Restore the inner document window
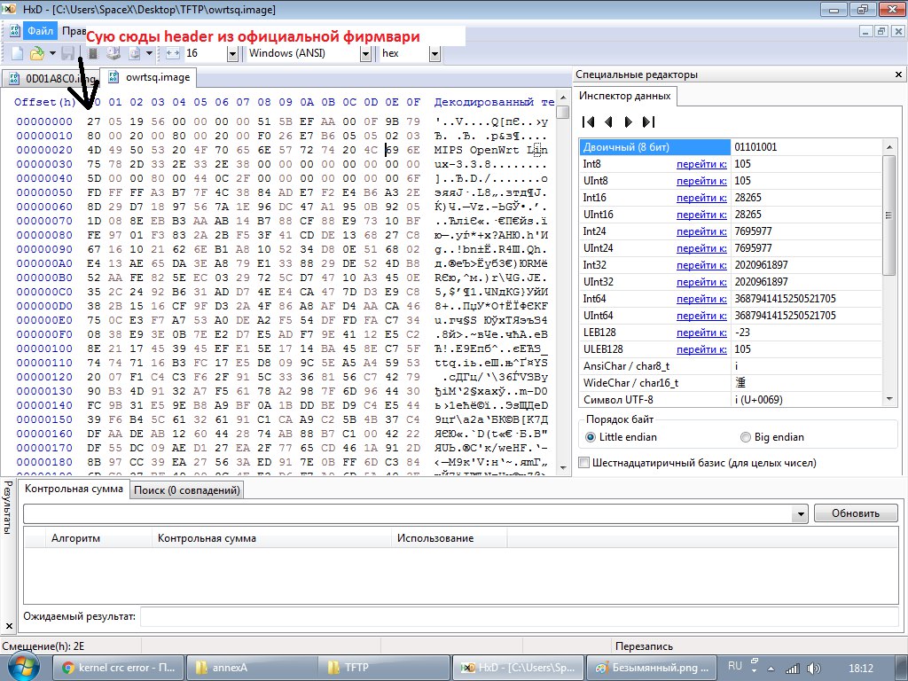908x681 pixels. (881, 31)
